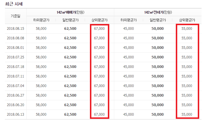205x120 pixels.
Task: Click date cell 2018.08.01
Action: point(16,48)
